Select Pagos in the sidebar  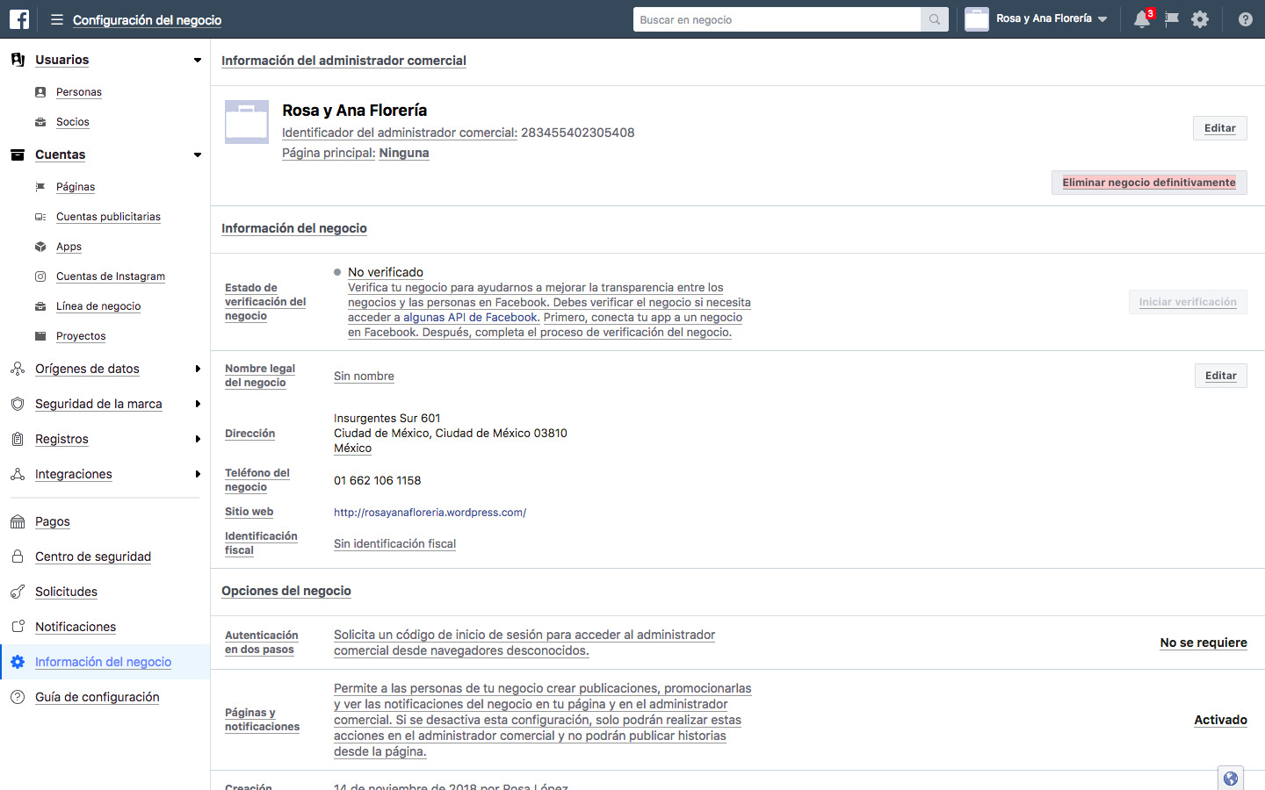(x=53, y=521)
